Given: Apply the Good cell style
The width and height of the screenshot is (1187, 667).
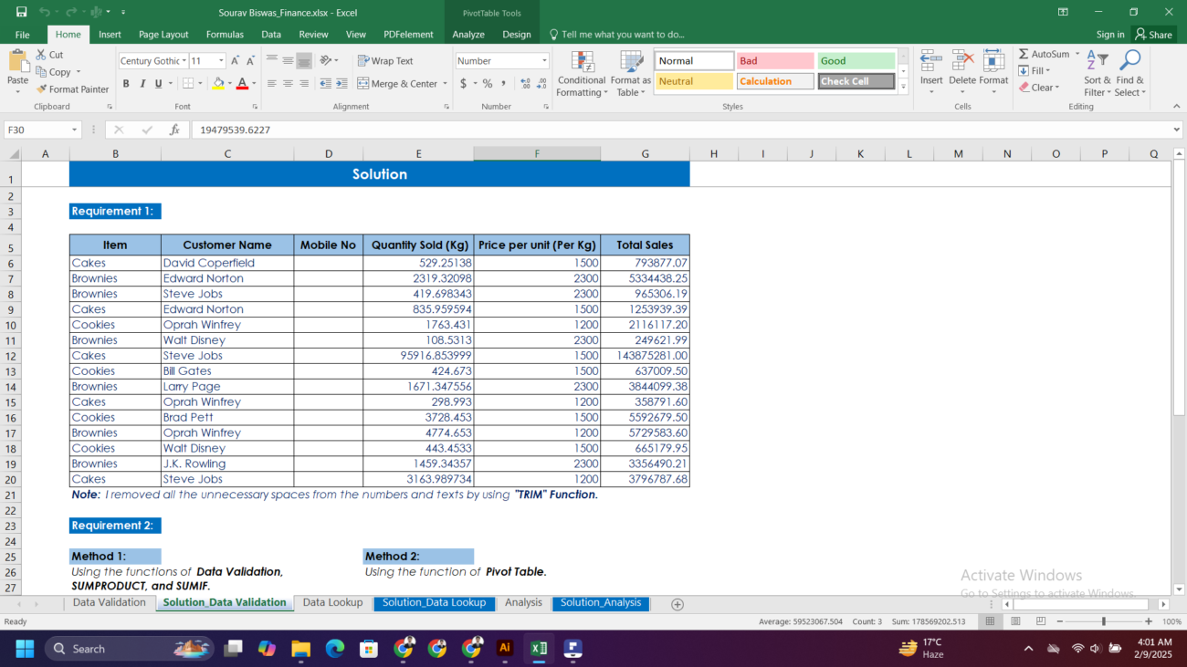Looking at the screenshot, I should (x=856, y=61).
